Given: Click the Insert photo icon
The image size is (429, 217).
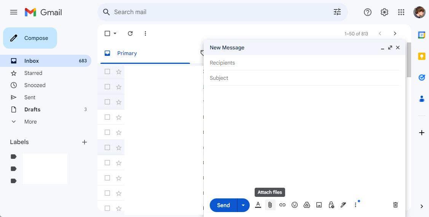Looking at the screenshot, I should [x=319, y=205].
